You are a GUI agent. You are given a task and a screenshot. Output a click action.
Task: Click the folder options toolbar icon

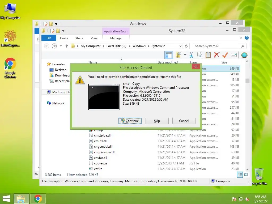point(178,55)
